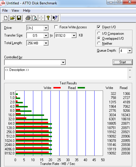Open the File menu
The height and width of the screenshot is (167, 136).
[5, 11]
